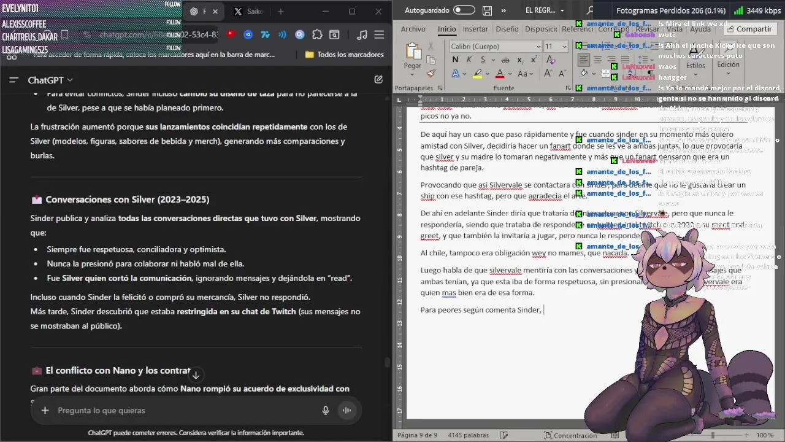The width and height of the screenshot is (785, 442).
Task: Click the Text Effects A icon
Action: (455, 74)
